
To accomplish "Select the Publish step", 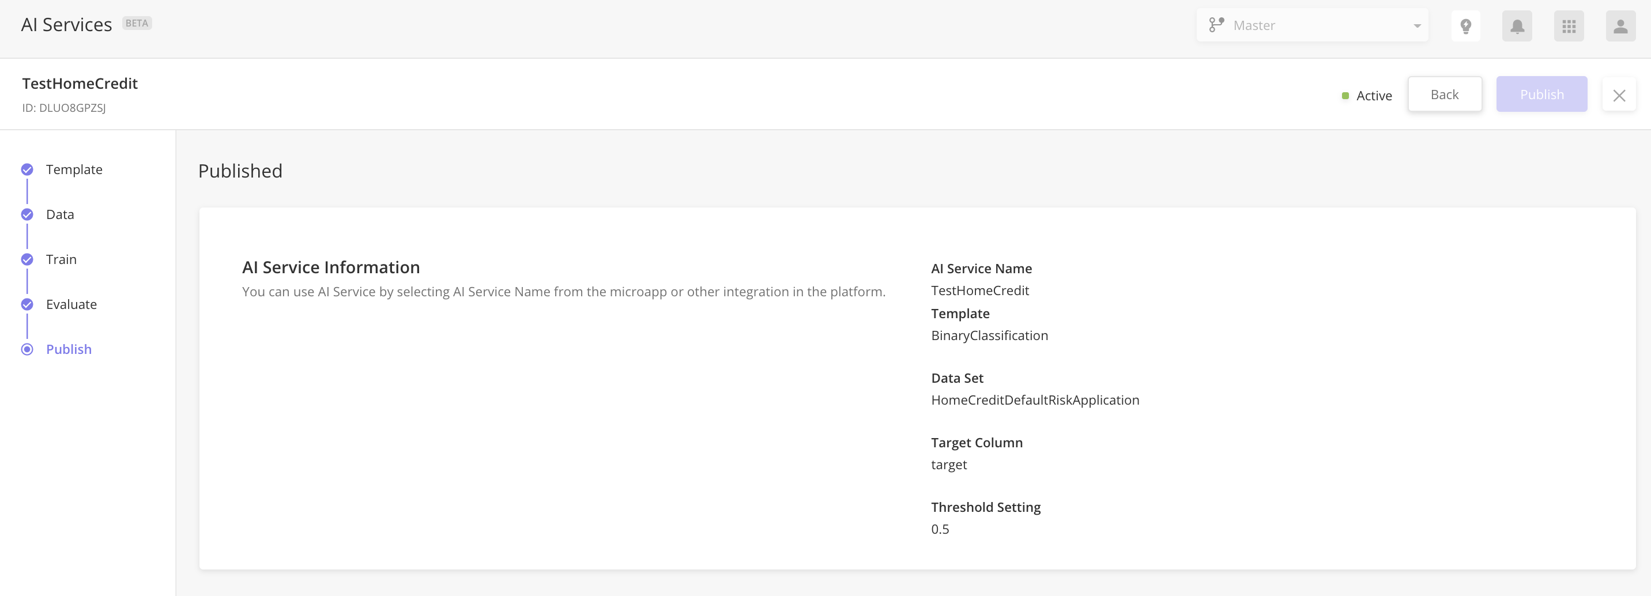I will tap(69, 349).
